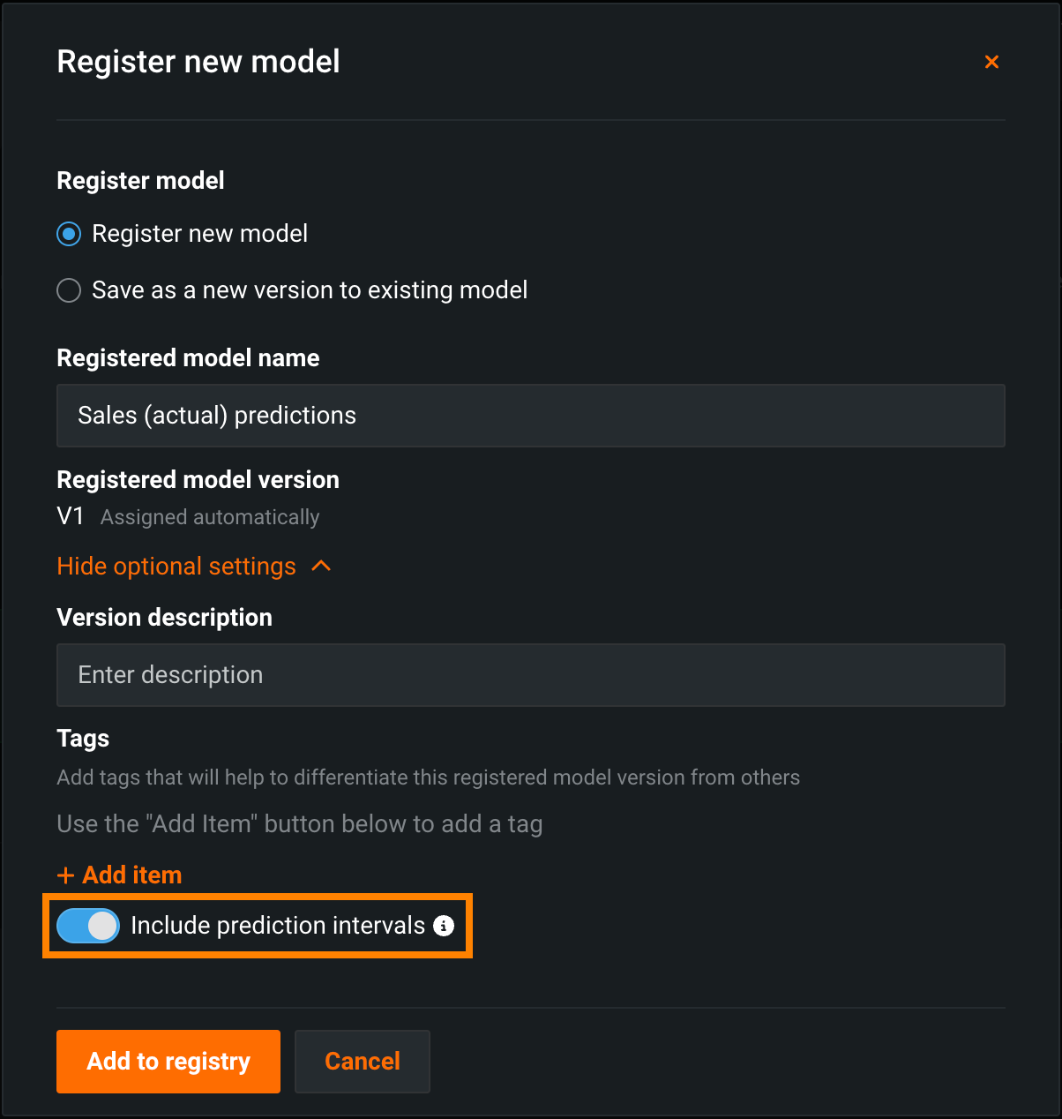This screenshot has width=1062, height=1119.
Task: Click the plus icon before Add item
Action: [x=65, y=875]
